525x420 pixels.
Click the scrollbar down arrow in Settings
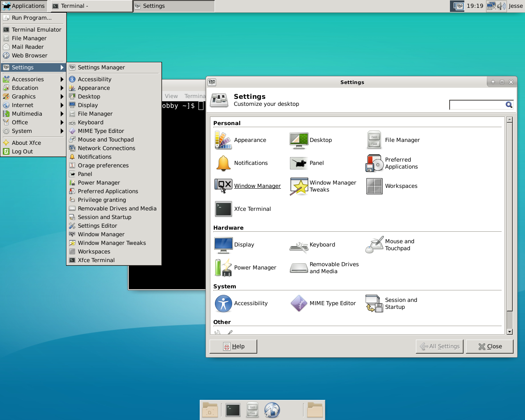509,332
